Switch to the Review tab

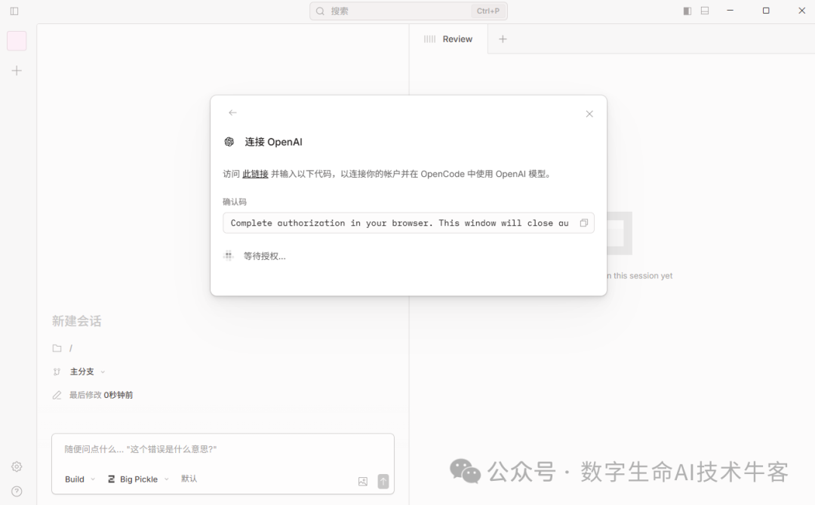(x=448, y=39)
